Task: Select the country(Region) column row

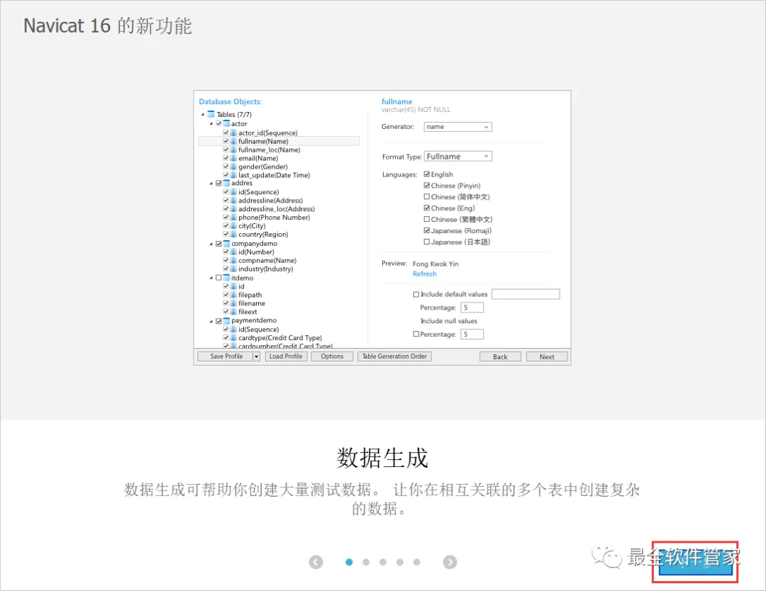Action: pyautogui.click(x=263, y=235)
